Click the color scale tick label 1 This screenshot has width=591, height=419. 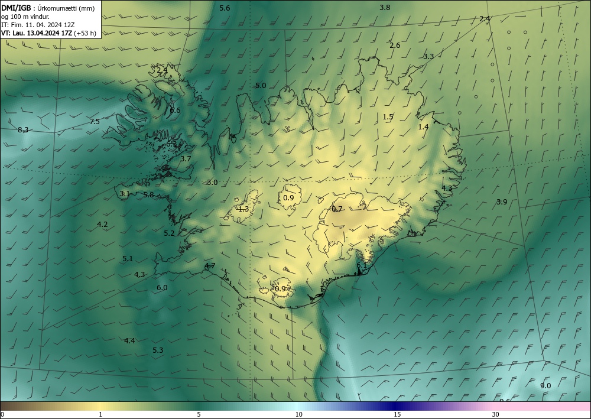click(100, 415)
